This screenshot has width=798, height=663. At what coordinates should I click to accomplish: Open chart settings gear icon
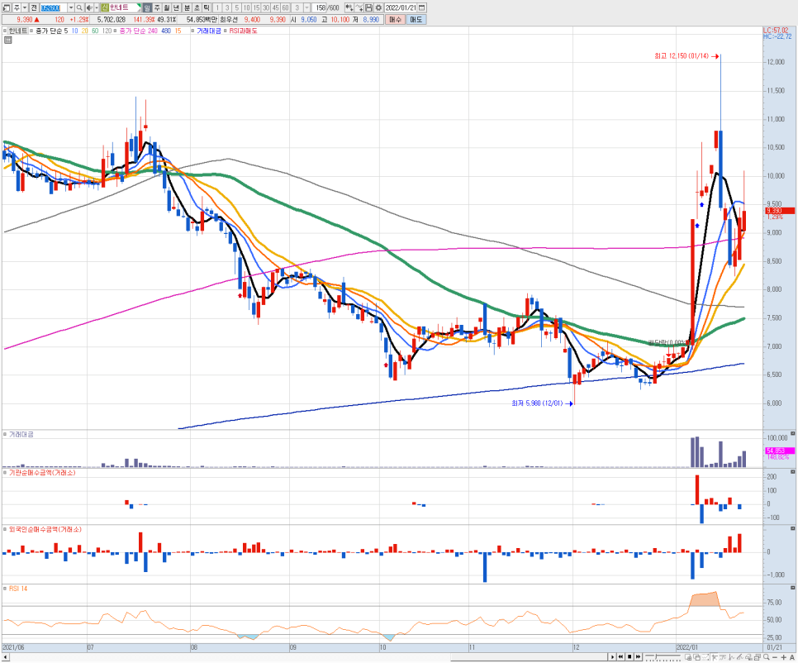(378, 7)
